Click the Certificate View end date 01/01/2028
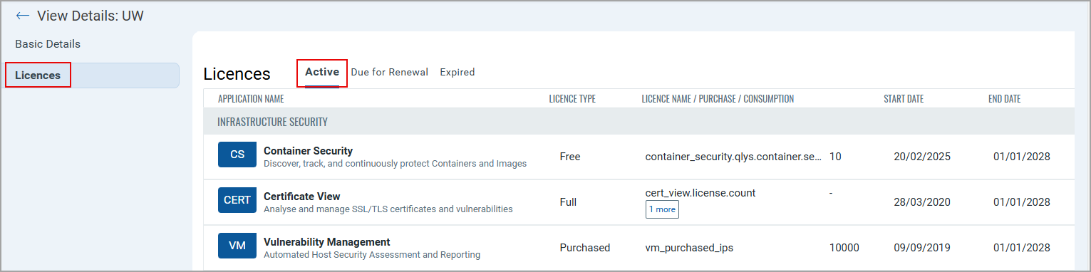 pos(1022,202)
